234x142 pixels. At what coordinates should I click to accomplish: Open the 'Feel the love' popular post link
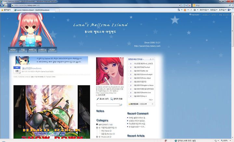[142, 92]
